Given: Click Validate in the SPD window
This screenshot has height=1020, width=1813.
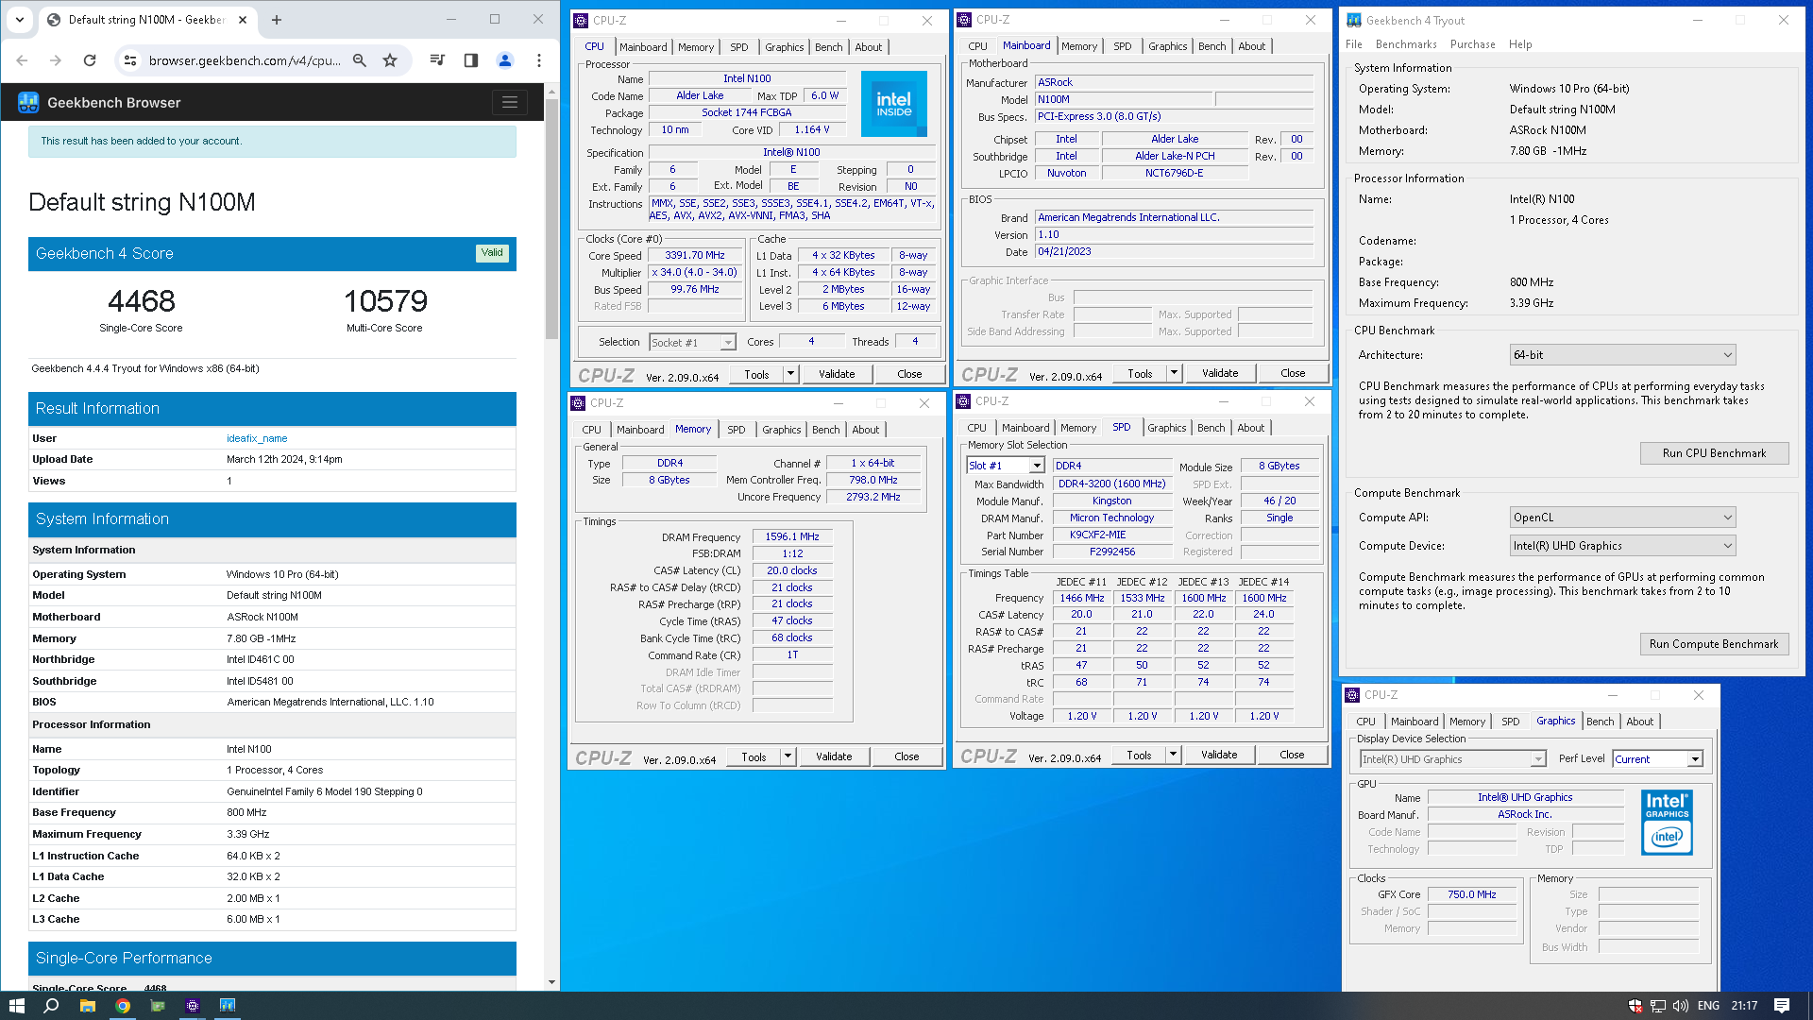Looking at the screenshot, I should tap(1219, 755).
